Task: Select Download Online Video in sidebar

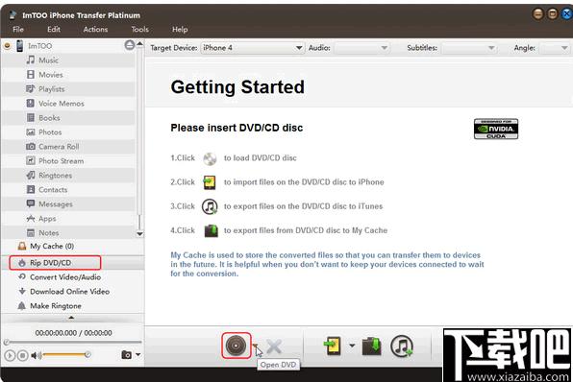Action: click(x=69, y=292)
